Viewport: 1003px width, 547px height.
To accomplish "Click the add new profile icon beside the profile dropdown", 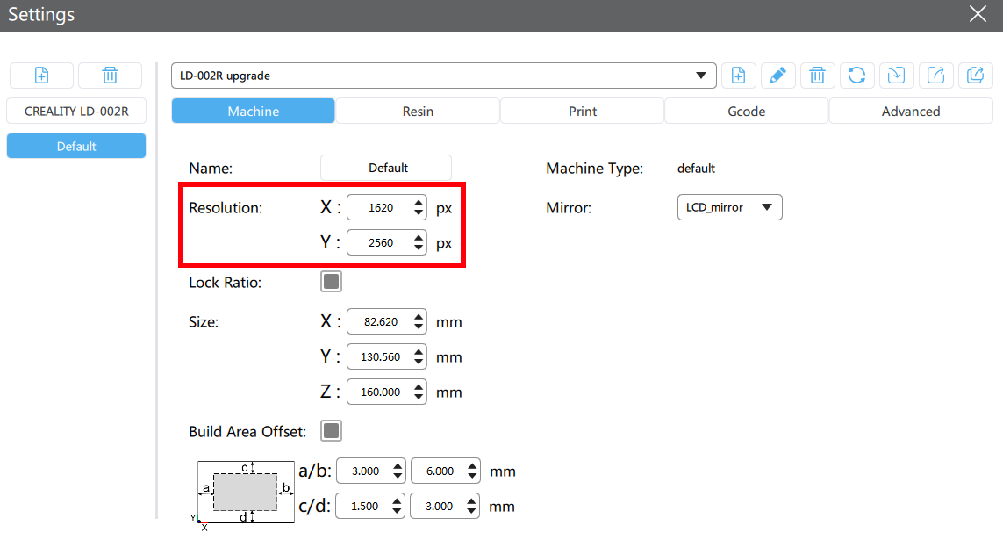I will 739,76.
